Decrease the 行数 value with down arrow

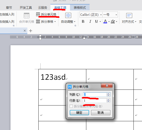108,101
